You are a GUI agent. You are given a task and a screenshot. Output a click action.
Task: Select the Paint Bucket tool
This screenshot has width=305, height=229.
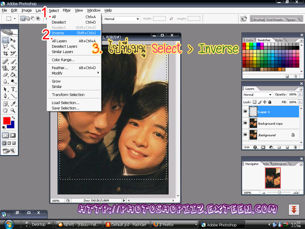(x=13, y=75)
